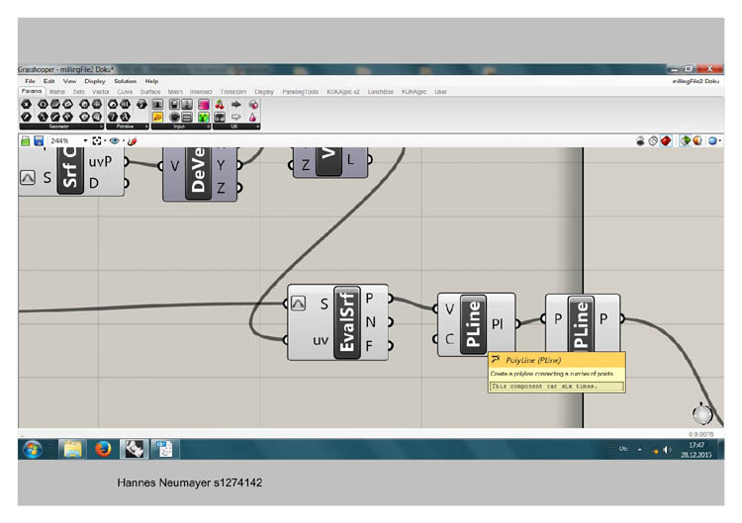The image size is (742, 523).
Task: Activate the red sketch marker tool
Action: click(x=132, y=141)
